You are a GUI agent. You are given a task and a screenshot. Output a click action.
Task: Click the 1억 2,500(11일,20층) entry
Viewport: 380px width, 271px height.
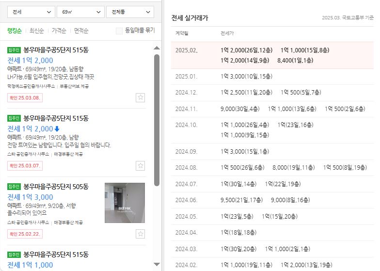tap(246, 92)
